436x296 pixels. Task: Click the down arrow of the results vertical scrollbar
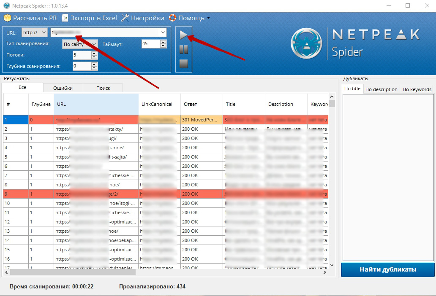click(332, 265)
